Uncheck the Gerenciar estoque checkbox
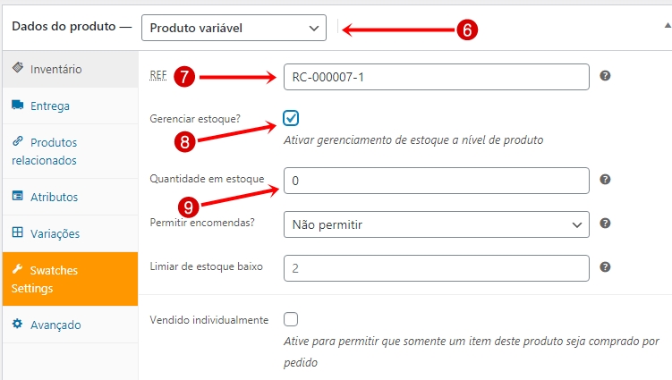Screen dimensions: 672x380 (x=291, y=118)
